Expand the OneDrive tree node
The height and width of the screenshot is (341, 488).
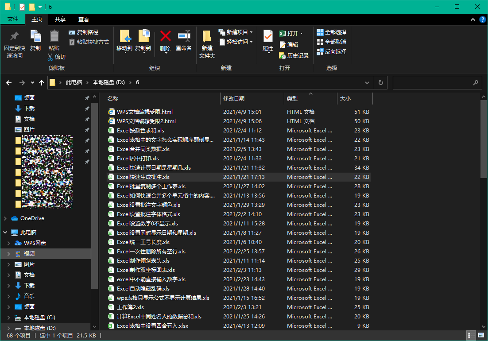click(5, 218)
